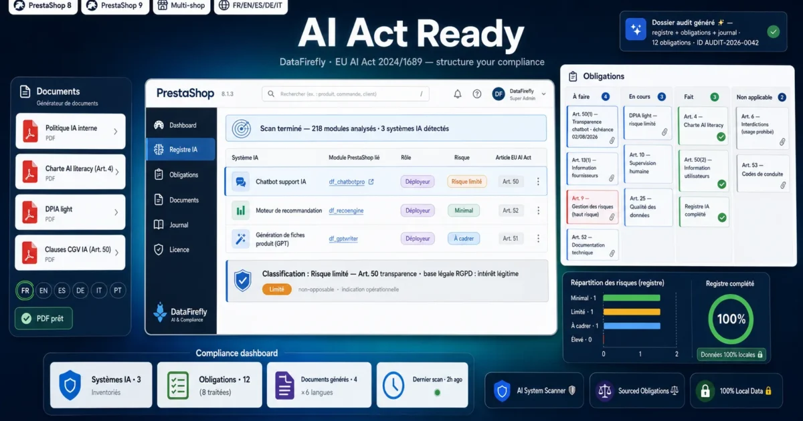Toggle the checkmark on Registre IA complété card

(721, 217)
